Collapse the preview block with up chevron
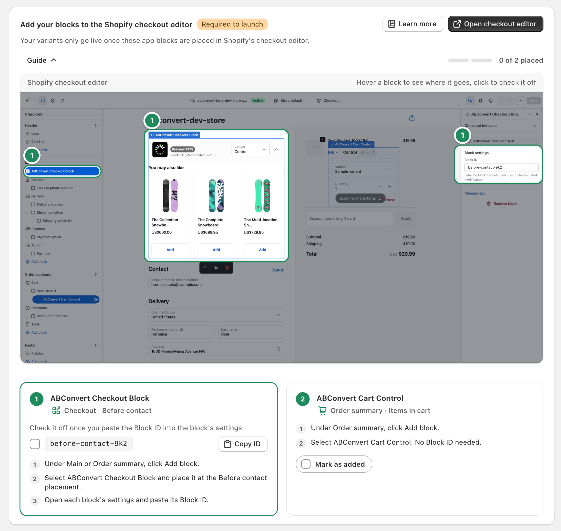The image size is (561, 531). [276, 149]
